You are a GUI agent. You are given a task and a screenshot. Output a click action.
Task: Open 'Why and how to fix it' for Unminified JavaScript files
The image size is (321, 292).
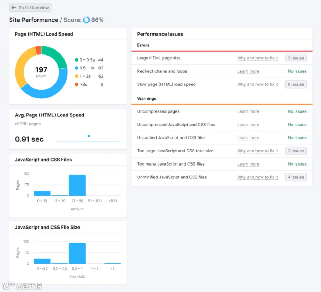point(258,177)
